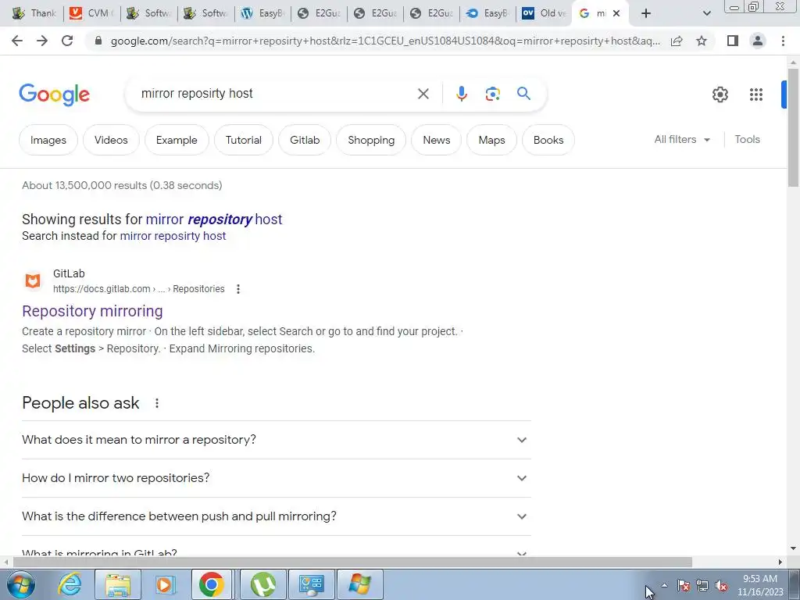The image size is (800, 600).
Task: Bookmark this tab with star icon
Action: [702, 41]
